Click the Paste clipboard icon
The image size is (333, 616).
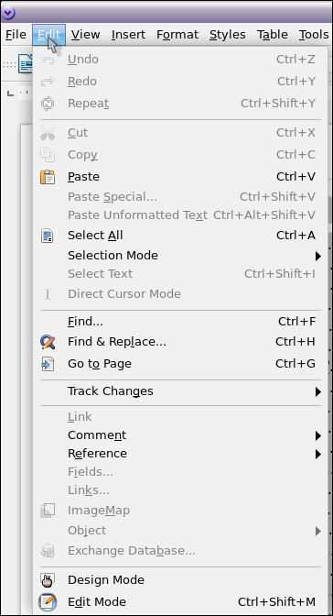[x=48, y=177]
